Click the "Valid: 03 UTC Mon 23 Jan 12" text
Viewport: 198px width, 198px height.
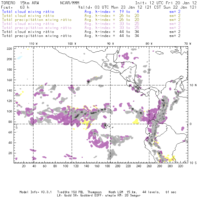[110, 7]
